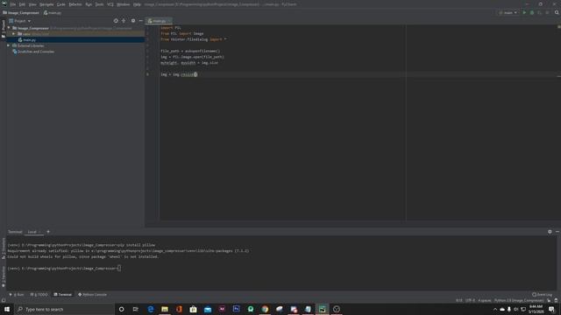The height and width of the screenshot is (315, 561).
Task: Open the Window menu
Action: click(x=123, y=4)
